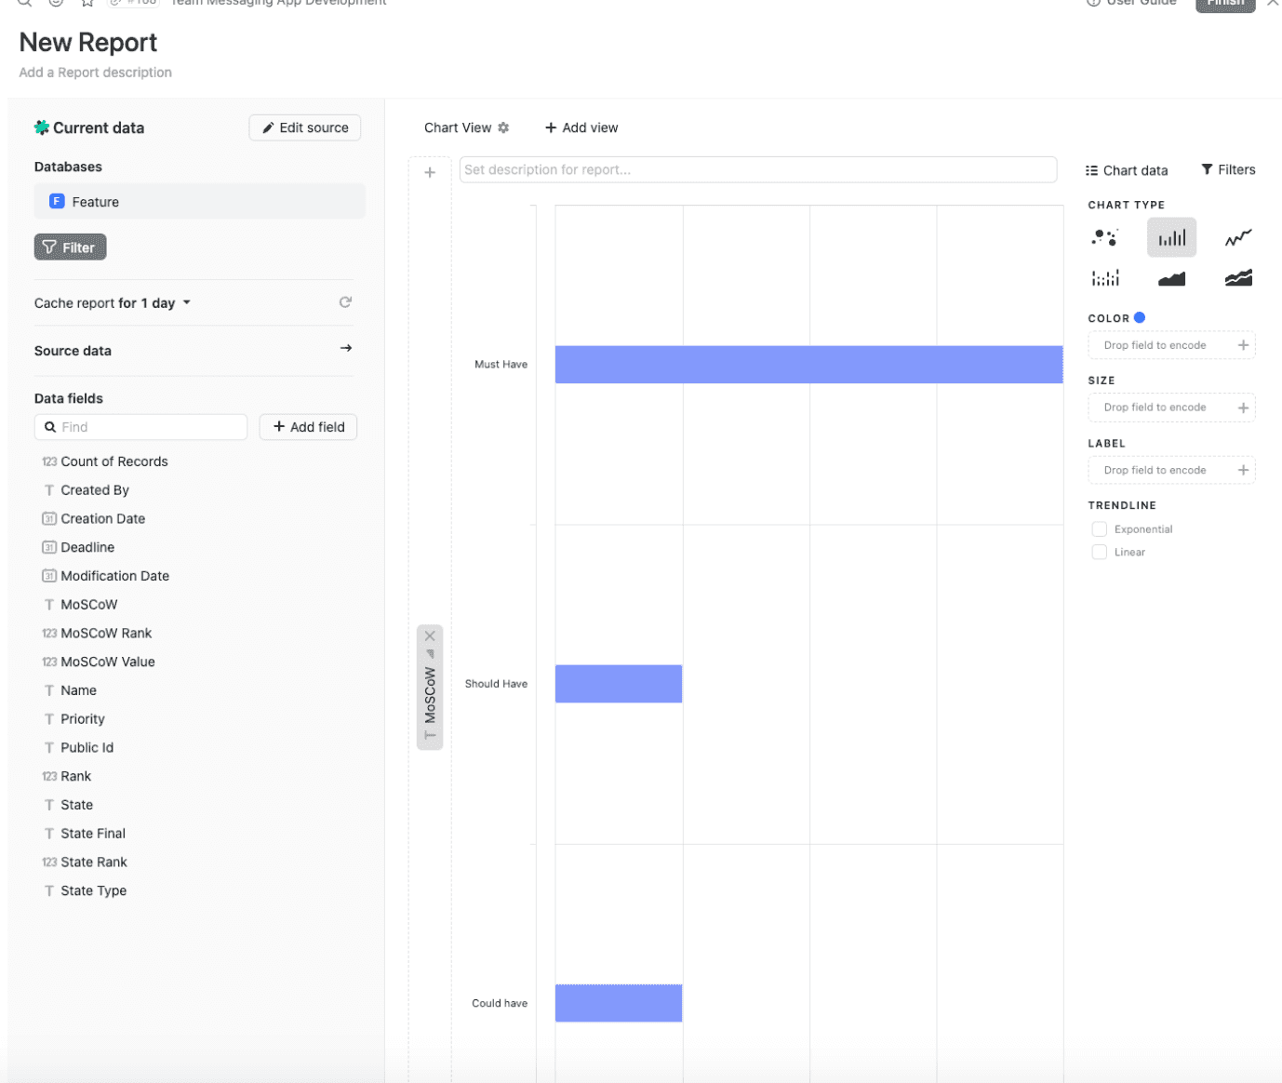Image resolution: width=1282 pixels, height=1083 pixels.
Task: Click the Edit source button
Action: 304,127
